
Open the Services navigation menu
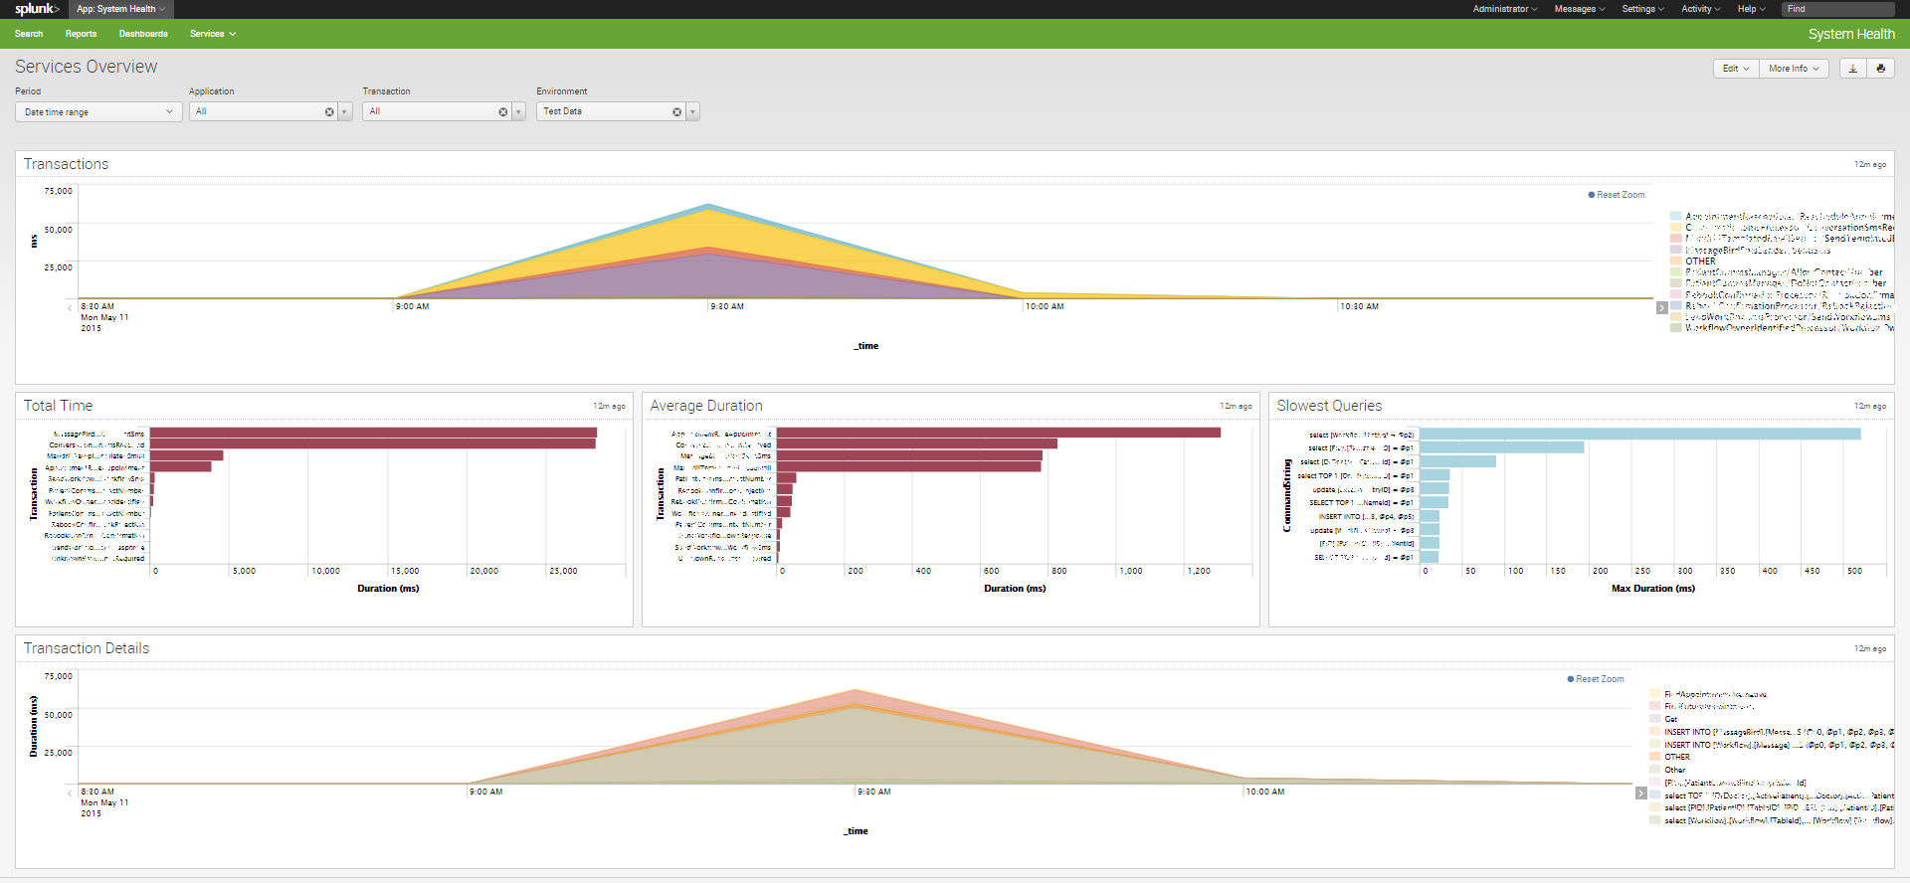[x=212, y=34]
